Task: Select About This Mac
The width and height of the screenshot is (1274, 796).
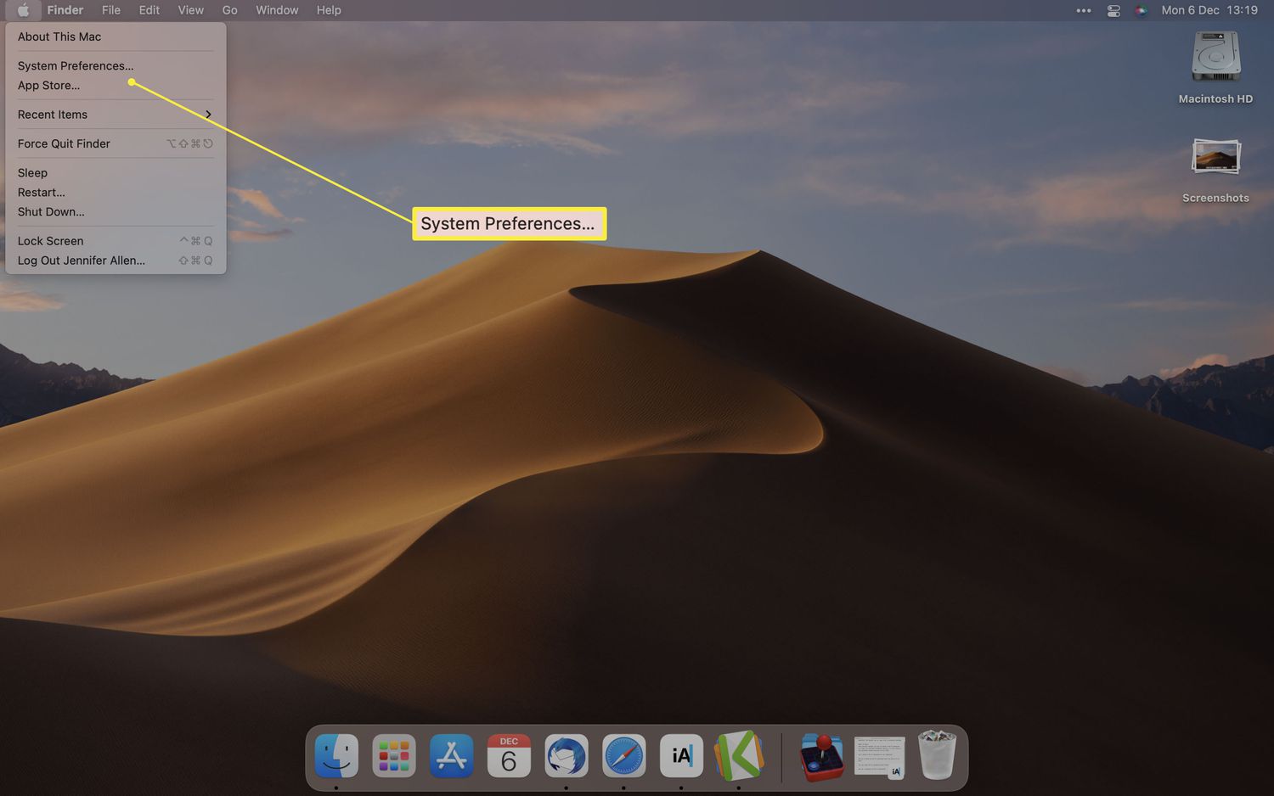Action: pyautogui.click(x=59, y=36)
